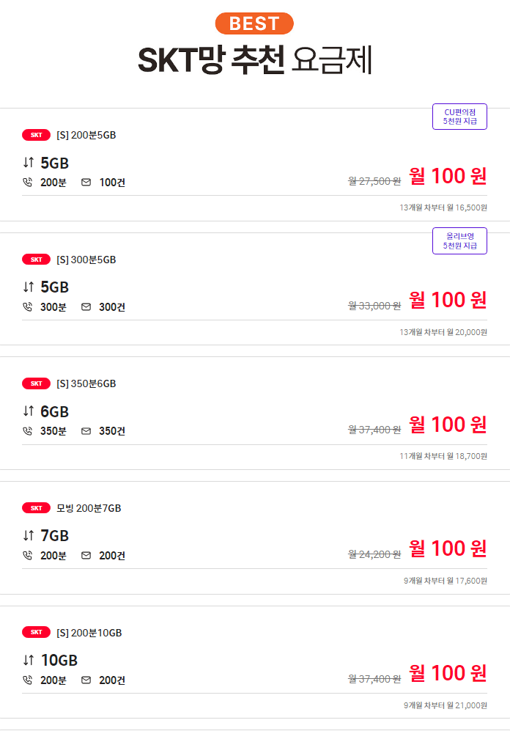Click the SKT badge on 모빙 200분7GB plan
This screenshot has height=731, width=510.
pyautogui.click(x=35, y=507)
